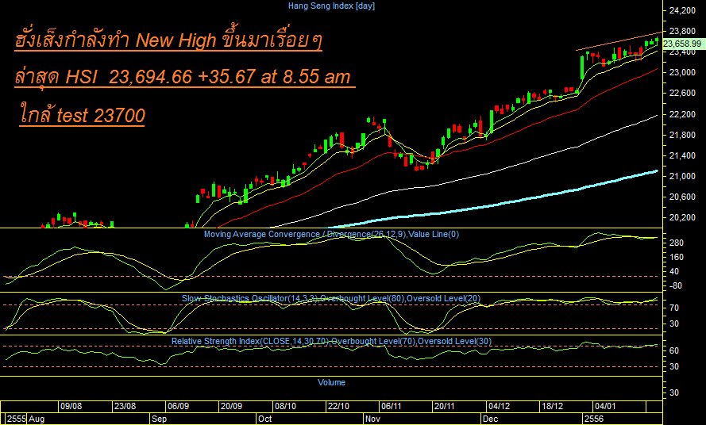This screenshot has height=425, width=706.
Task: Click the 30 value on the RSI axis
Action: [674, 367]
